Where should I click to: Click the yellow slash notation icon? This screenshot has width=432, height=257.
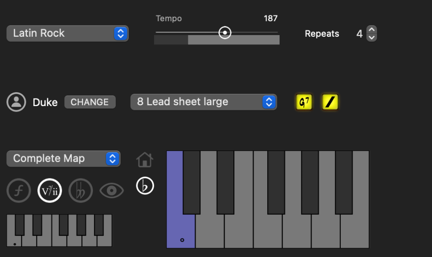tap(330, 102)
